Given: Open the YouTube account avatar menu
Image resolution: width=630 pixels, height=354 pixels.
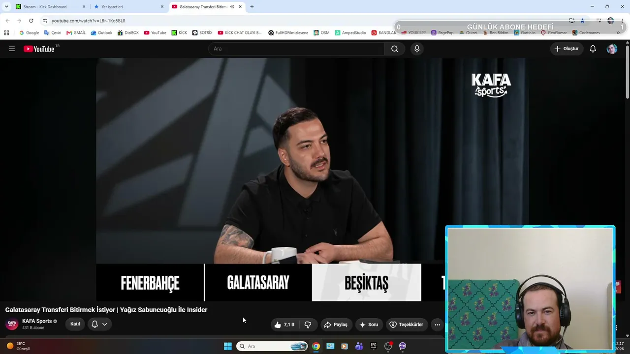Looking at the screenshot, I should 612,49.
